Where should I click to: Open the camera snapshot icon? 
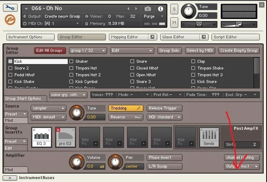[148, 9]
